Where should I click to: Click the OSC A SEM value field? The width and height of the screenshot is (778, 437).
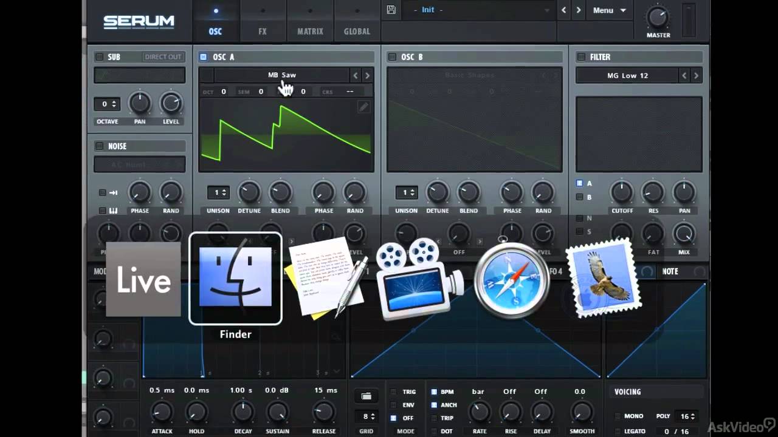(261, 92)
